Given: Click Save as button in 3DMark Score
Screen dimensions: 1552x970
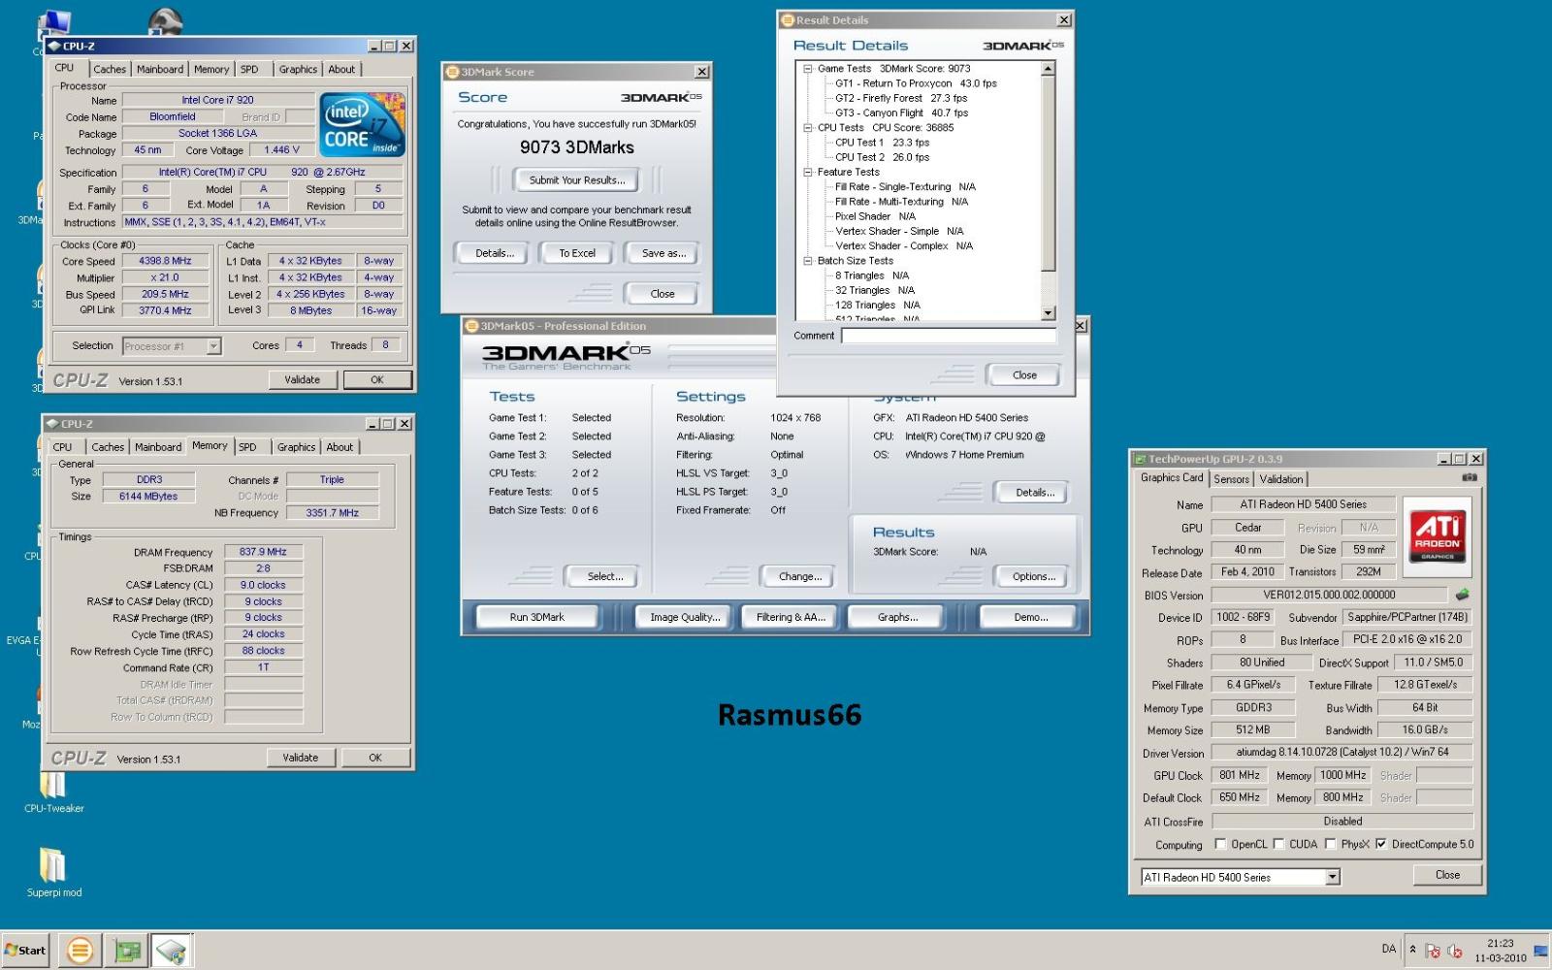Looking at the screenshot, I should (663, 253).
